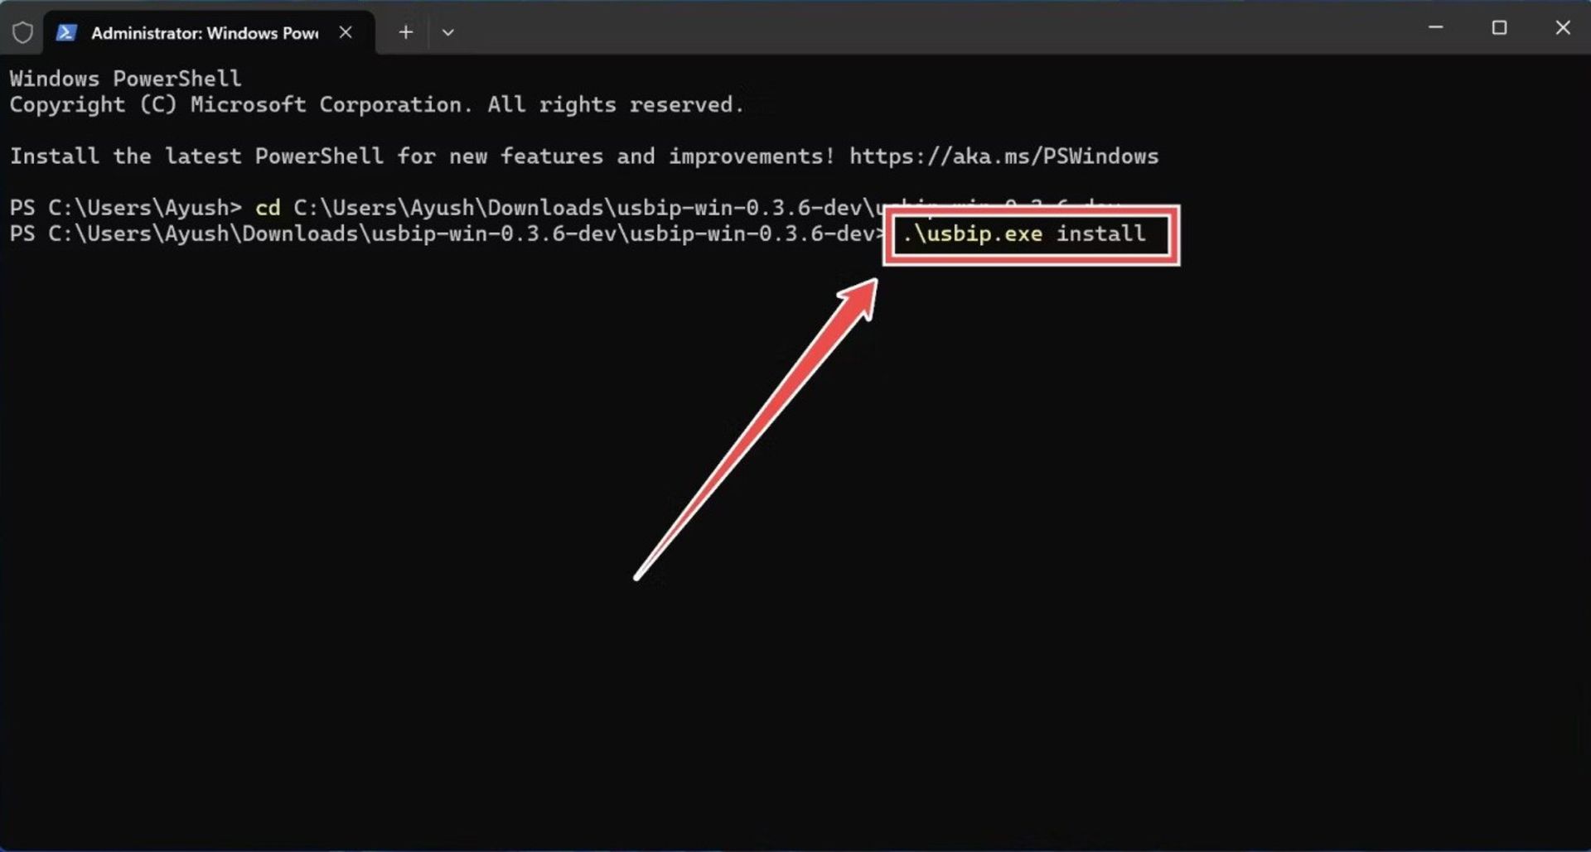Click the second prompt path ending usbip-win-0.3.6-dev>
Image resolution: width=1591 pixels, height=852 pixels.
click(447, 233)
